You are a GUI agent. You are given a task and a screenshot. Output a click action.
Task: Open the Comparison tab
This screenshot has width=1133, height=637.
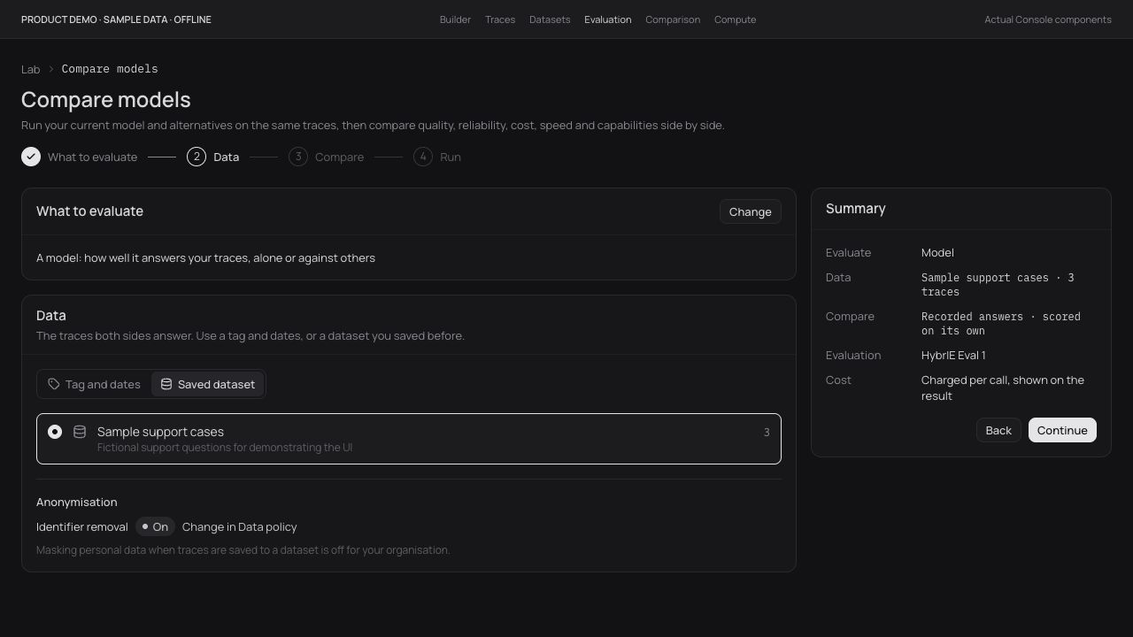[x=673, y=19]
